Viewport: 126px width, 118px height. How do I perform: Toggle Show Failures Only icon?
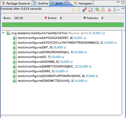[x=85, y=10]
